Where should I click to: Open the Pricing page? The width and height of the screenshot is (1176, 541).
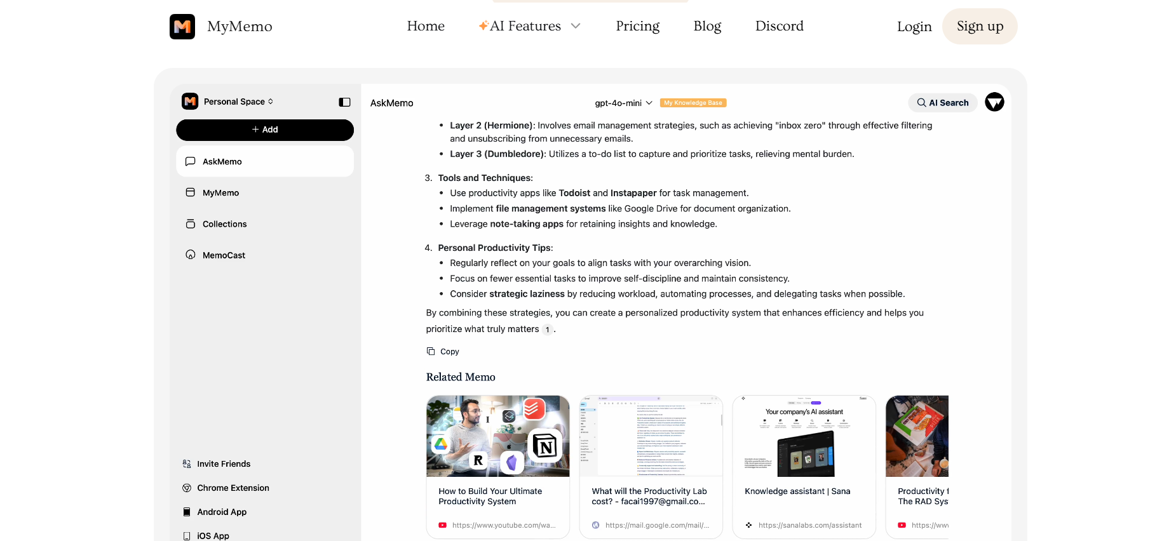click(638, 26)
